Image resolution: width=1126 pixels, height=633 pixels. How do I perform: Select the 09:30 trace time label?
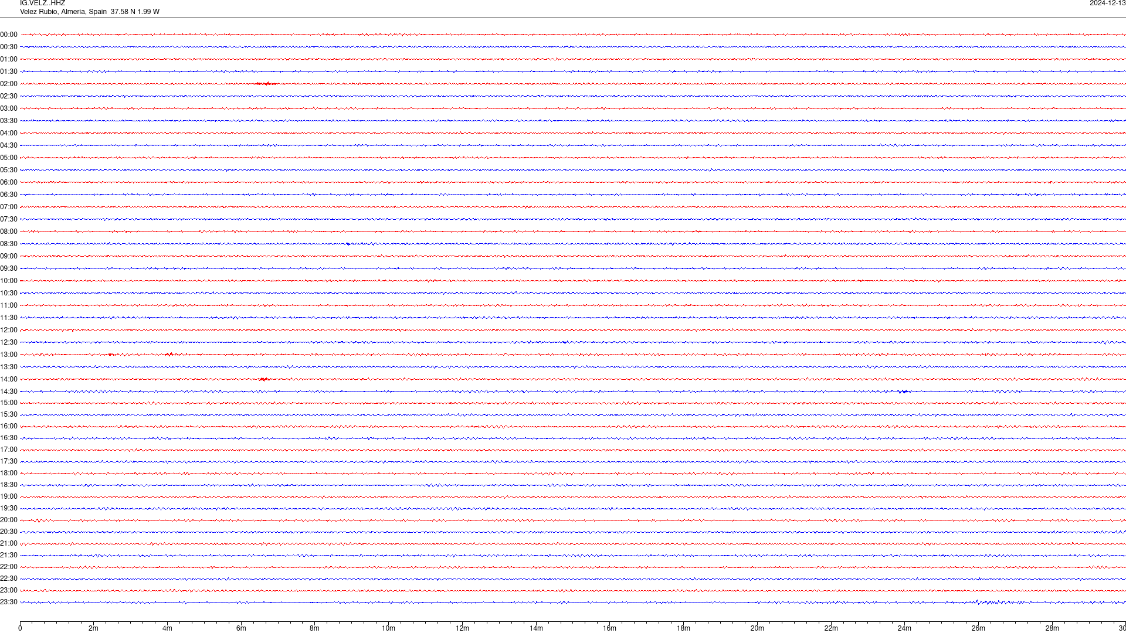[9, 268]
